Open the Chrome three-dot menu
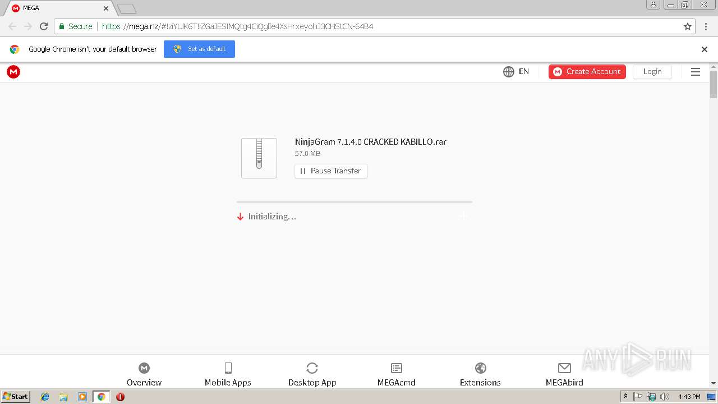Screen dimensions: 718x404 point(706,26)
